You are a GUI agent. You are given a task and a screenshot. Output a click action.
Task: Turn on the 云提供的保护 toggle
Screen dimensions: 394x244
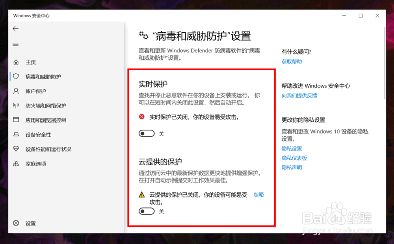tap(147, 211)
